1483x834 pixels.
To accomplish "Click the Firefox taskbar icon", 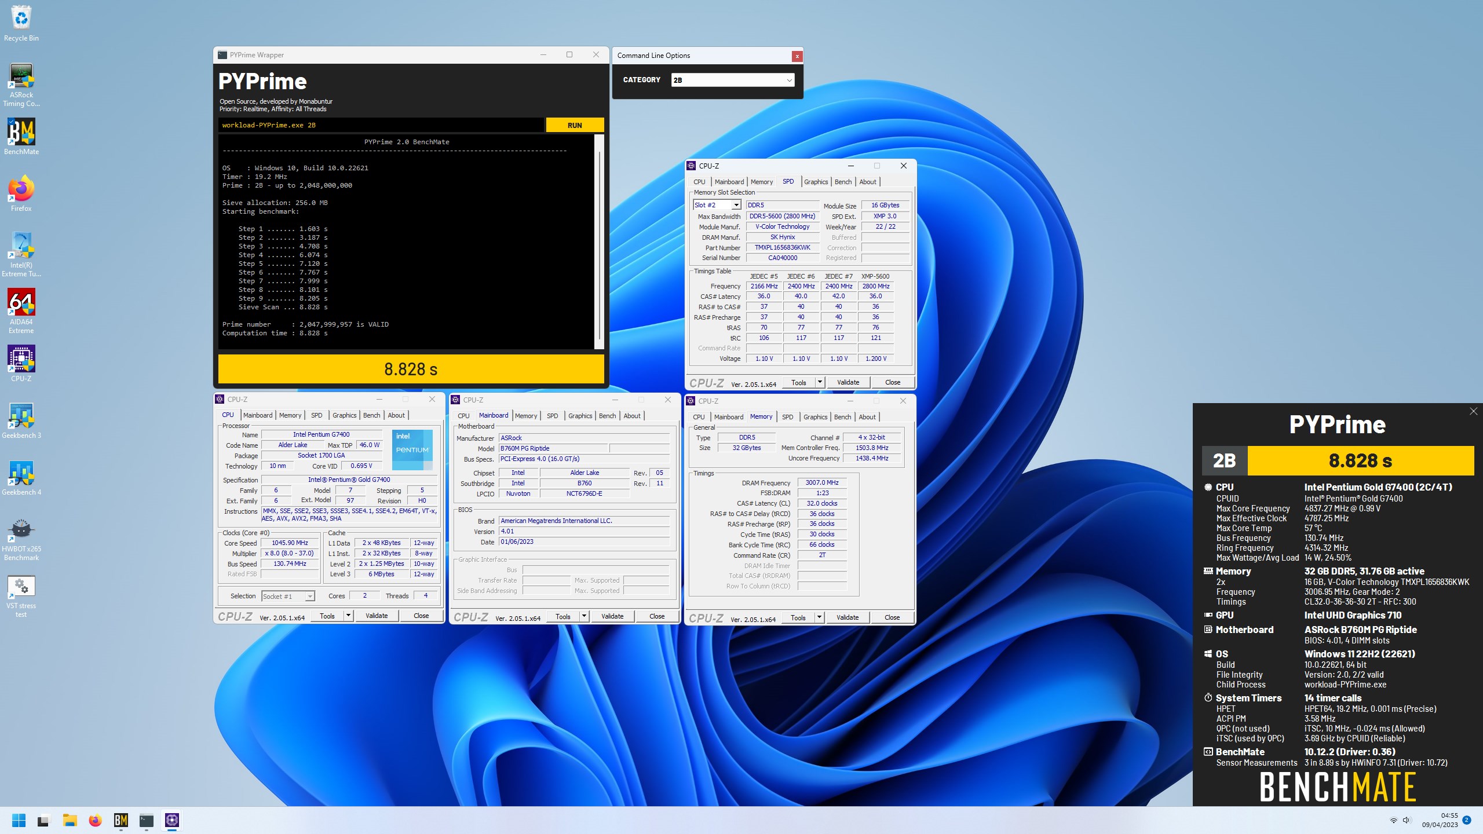I will point(96,820).
